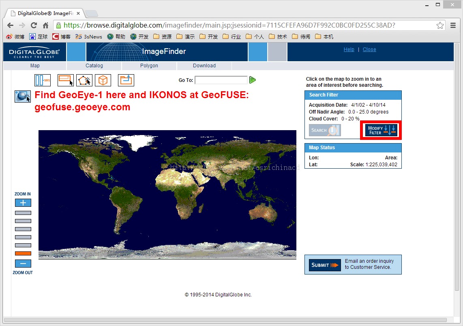Screen dimensions: 463x326
Task: Select the rectangle area selection tool
Action: coord(66,80)
